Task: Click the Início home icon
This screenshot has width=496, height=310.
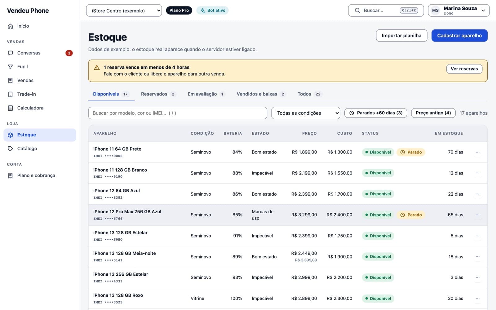Action: (10, 26)
